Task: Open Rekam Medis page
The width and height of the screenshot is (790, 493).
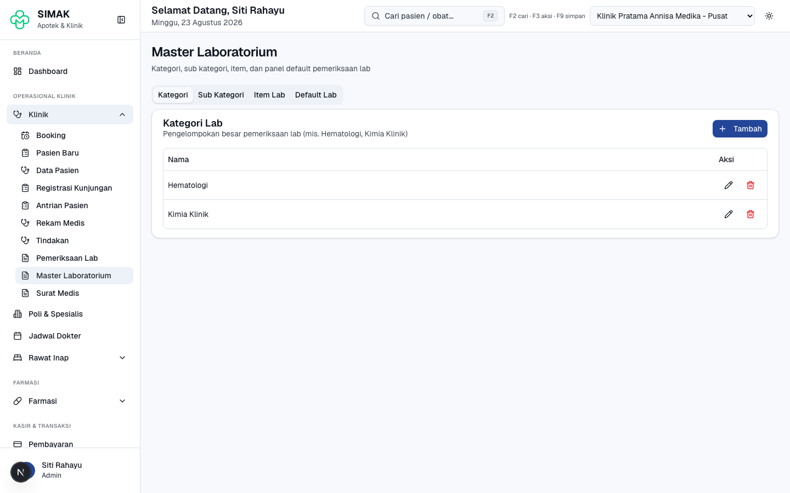Action: click(74, 223)
